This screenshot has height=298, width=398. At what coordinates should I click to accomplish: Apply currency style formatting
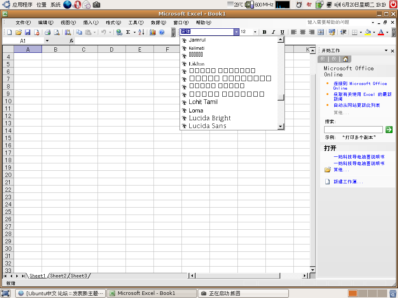pyautogui.click(x=332, y=32)
